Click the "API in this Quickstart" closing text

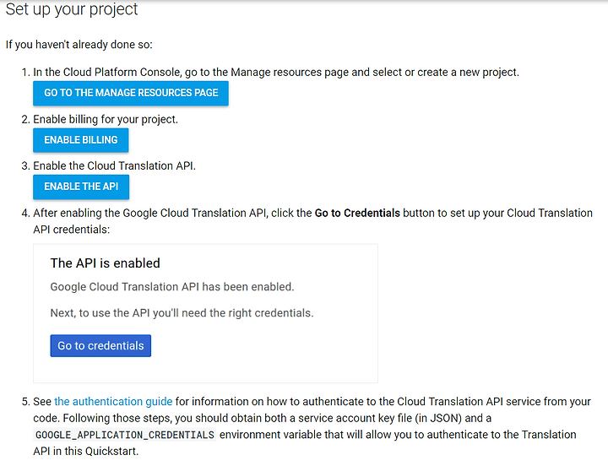click(85, 452)
